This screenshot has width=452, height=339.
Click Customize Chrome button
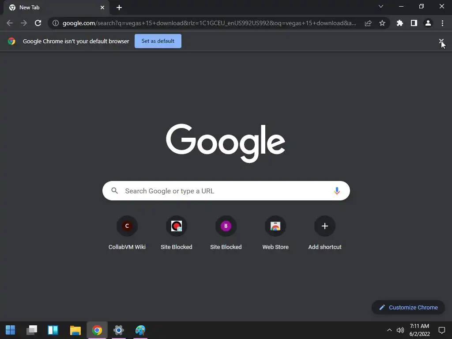[408, 307]
